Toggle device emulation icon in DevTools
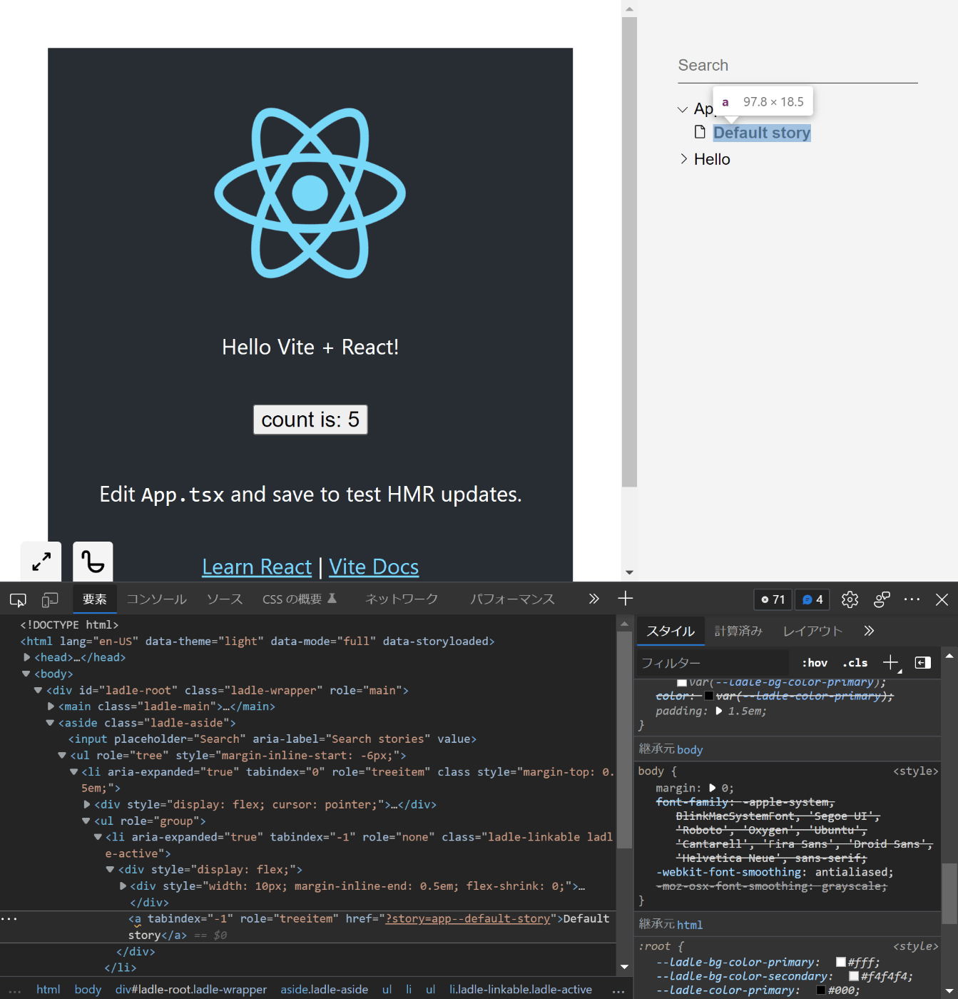This screenshot has width=958, height=999. pos(50,600)
